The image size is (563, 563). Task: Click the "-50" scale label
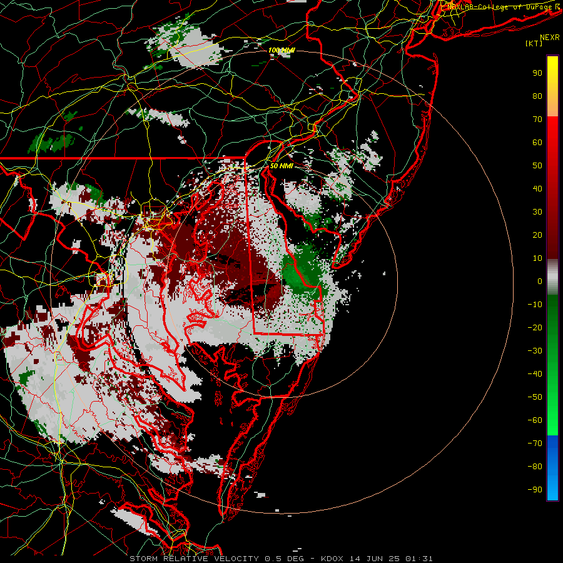(x=535, y=397)
